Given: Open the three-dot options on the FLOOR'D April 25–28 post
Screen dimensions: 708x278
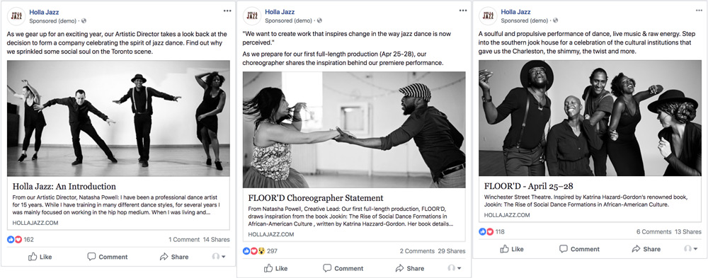Looking at the screenshot, I should [699, 11].
